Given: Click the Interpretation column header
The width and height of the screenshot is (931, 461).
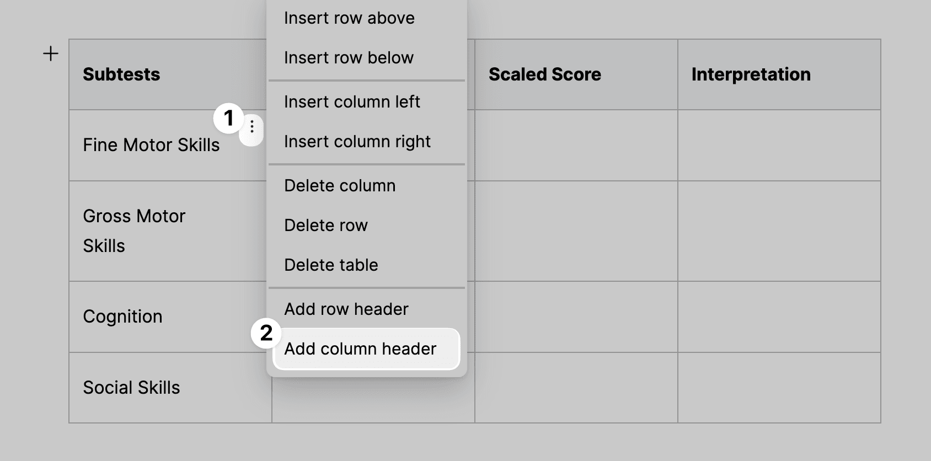Looking at the screenshot, I should (751, 74).
